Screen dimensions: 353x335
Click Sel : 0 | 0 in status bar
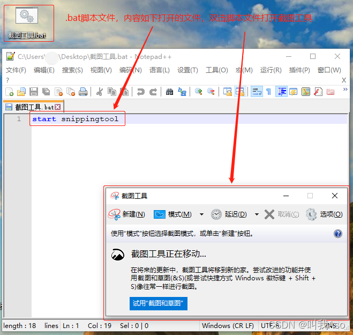(134, 326)
